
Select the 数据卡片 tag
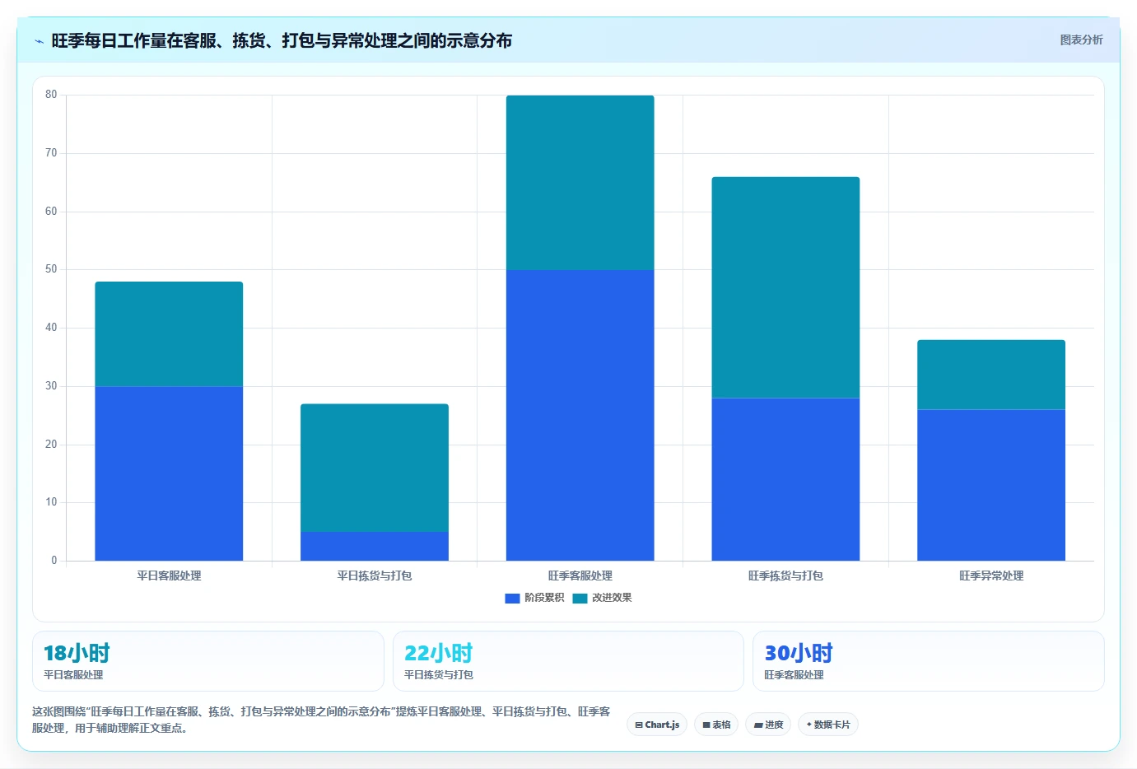click(828, 725)
